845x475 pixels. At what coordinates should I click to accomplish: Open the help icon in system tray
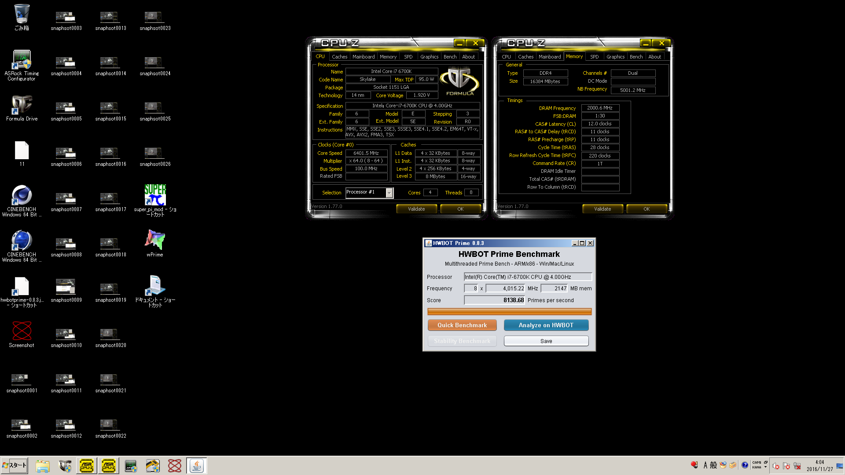coord(745,465)
